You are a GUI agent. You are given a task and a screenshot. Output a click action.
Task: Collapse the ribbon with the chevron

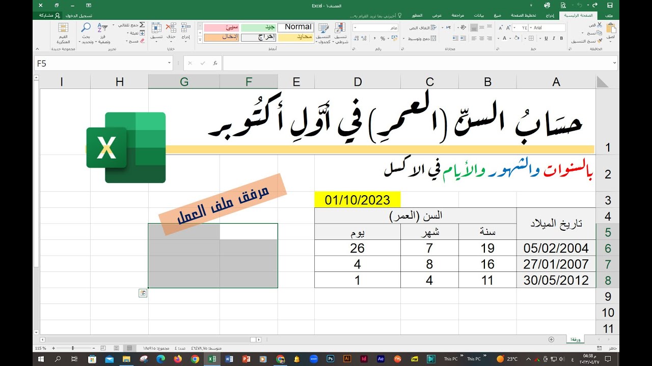(37, 49)
